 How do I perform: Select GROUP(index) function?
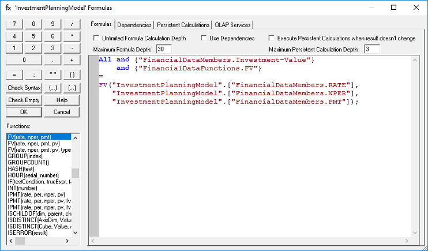pos(39,156)
